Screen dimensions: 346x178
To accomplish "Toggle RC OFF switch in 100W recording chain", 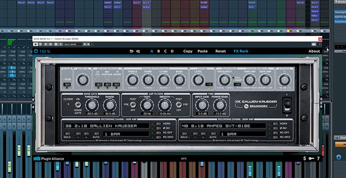I will 158,133.
